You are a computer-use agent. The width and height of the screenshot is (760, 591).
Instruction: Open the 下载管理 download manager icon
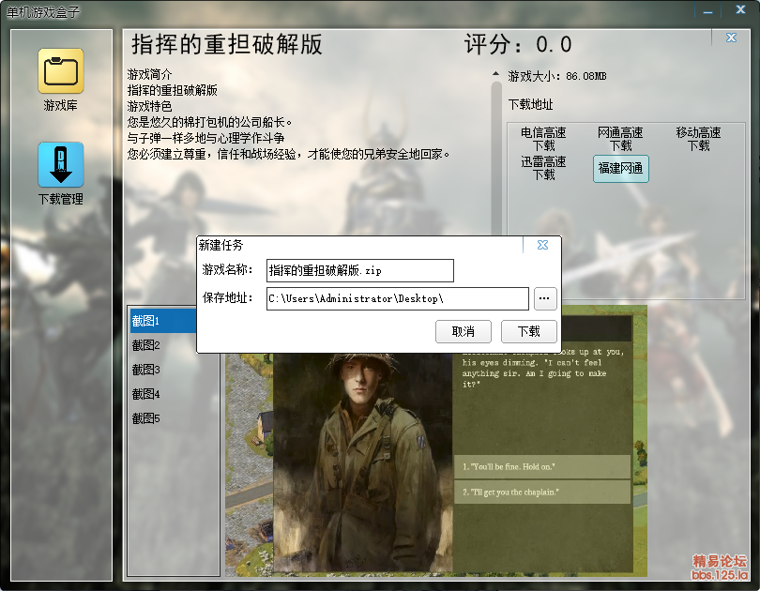coord(61,165)
